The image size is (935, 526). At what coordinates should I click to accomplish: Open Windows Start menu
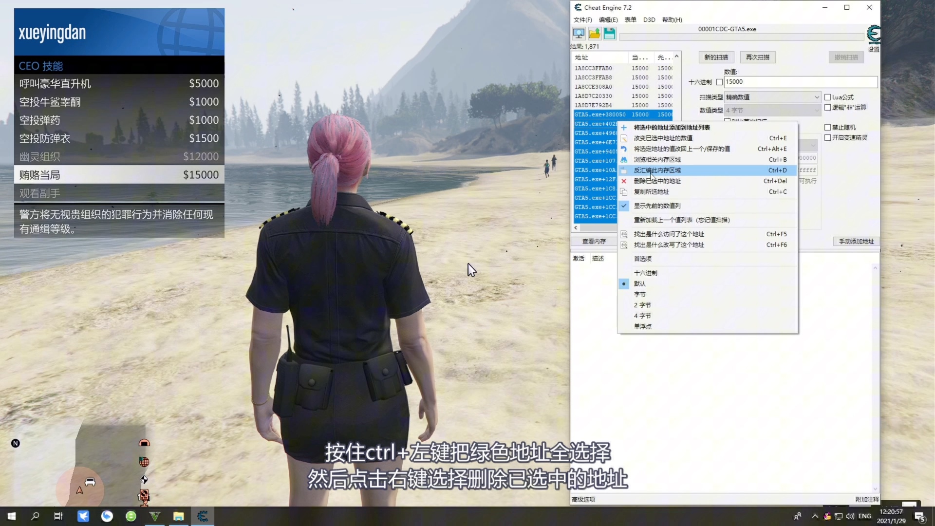pos(12,516)
